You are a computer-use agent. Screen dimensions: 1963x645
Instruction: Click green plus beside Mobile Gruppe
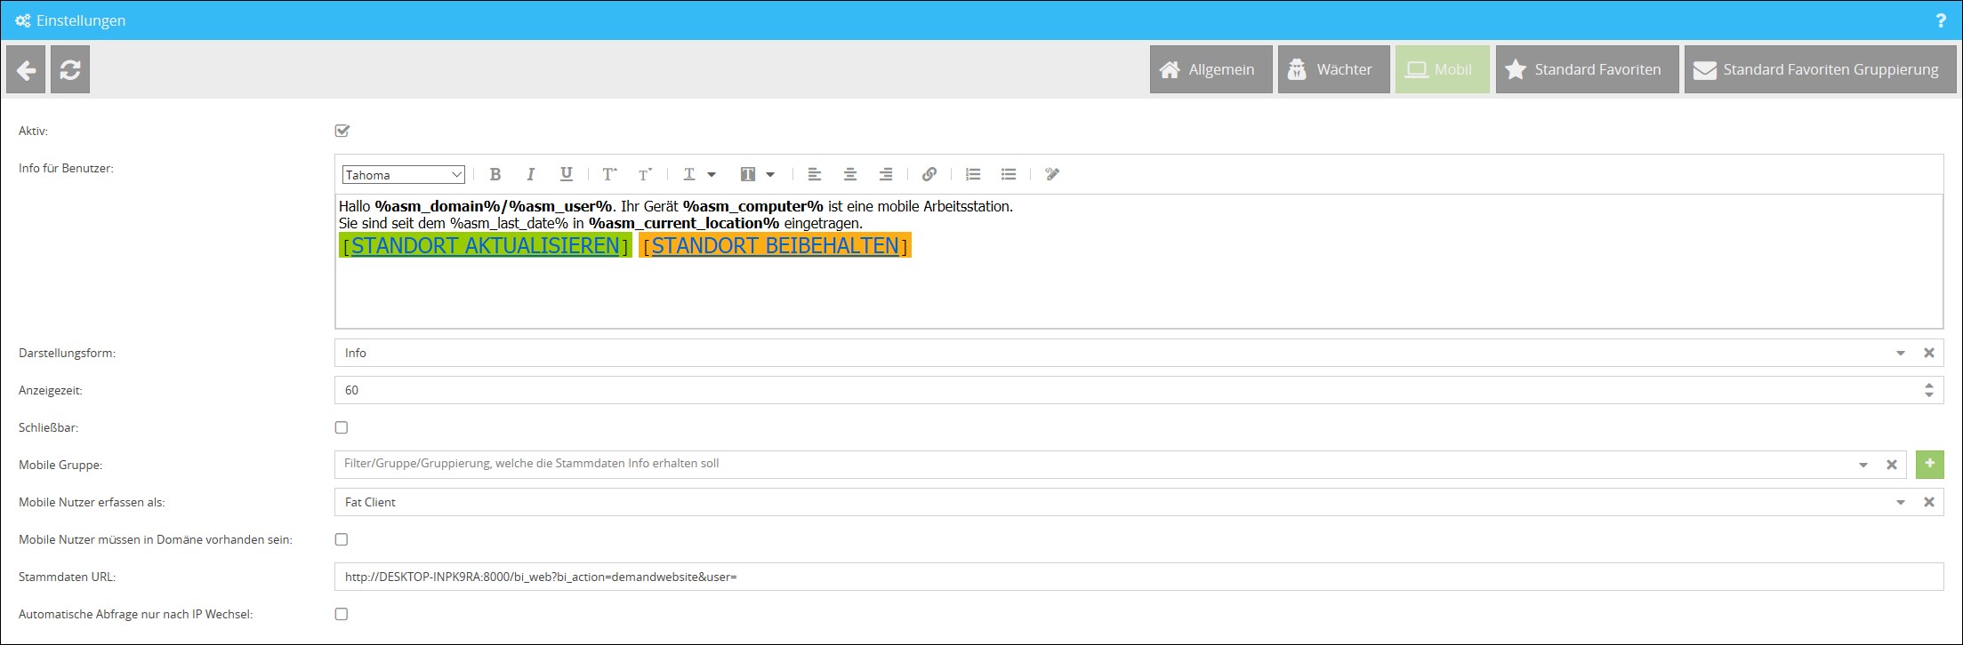point(1929,464)
